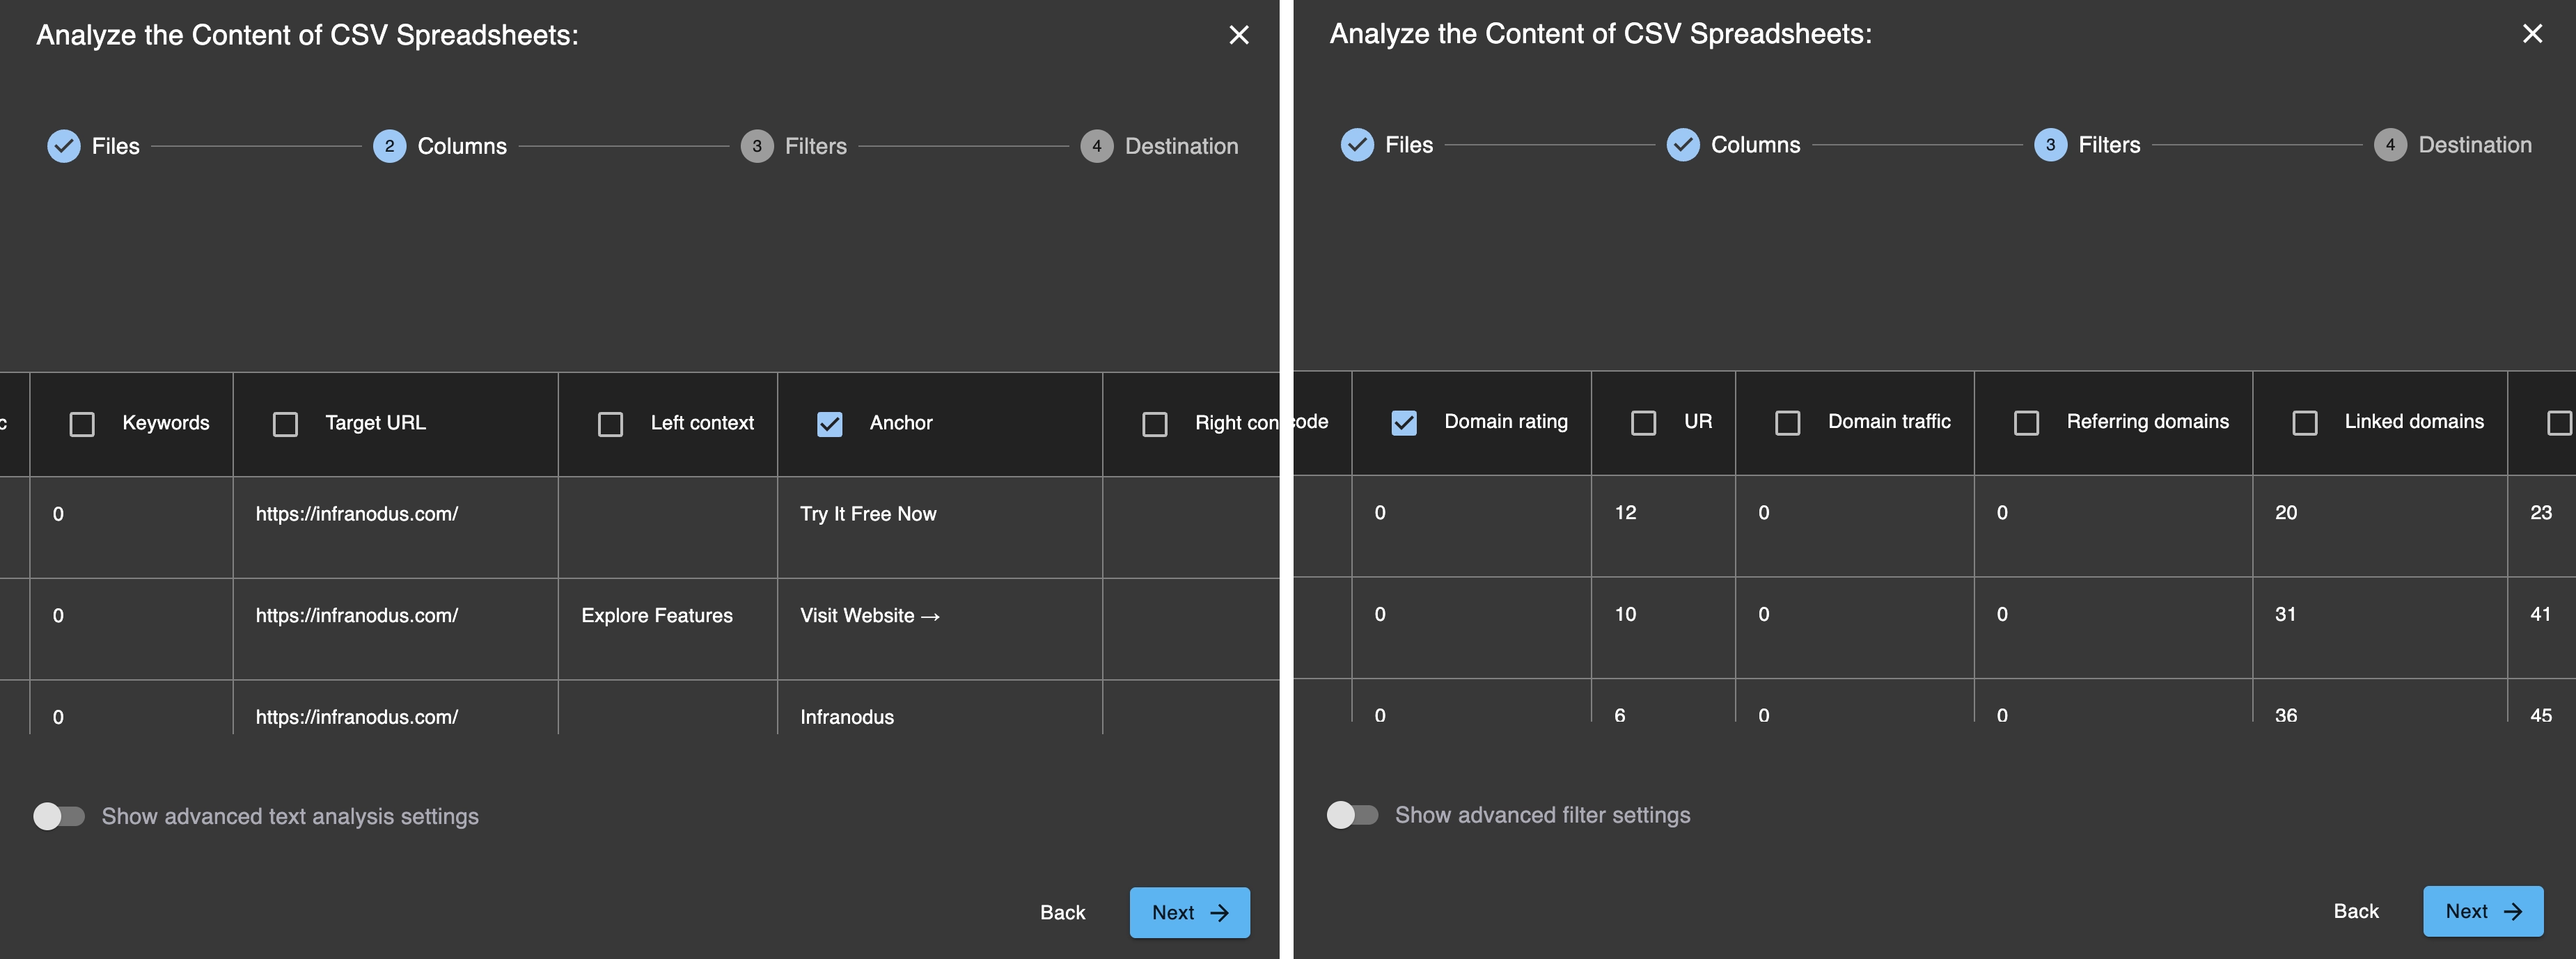Click the 'Visit Website →' anchor cell
Viewport: 2576px width, 959px height.
pos(940,629)
